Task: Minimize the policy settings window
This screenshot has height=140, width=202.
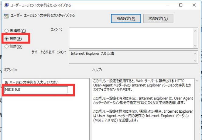Action: click(x=166, y=5)
